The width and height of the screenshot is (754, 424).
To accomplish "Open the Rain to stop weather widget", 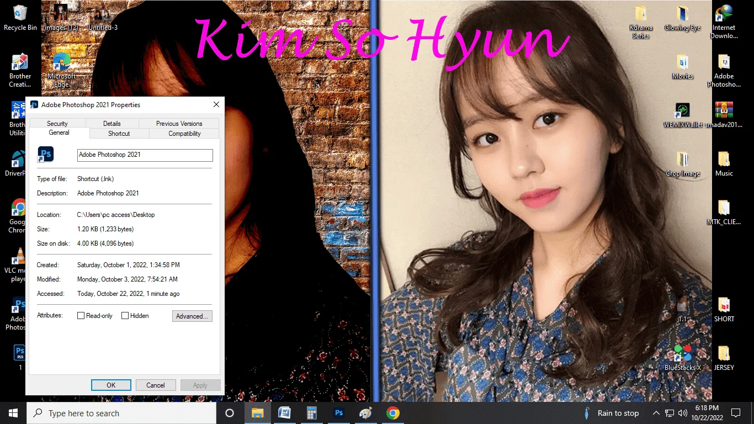I will pos(612,413).
